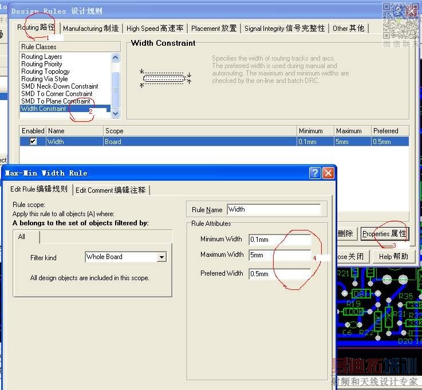Screen dimensions: 422x390
Task: Close the Max-Min Width Rule dialog
Action: coord(328,173)
